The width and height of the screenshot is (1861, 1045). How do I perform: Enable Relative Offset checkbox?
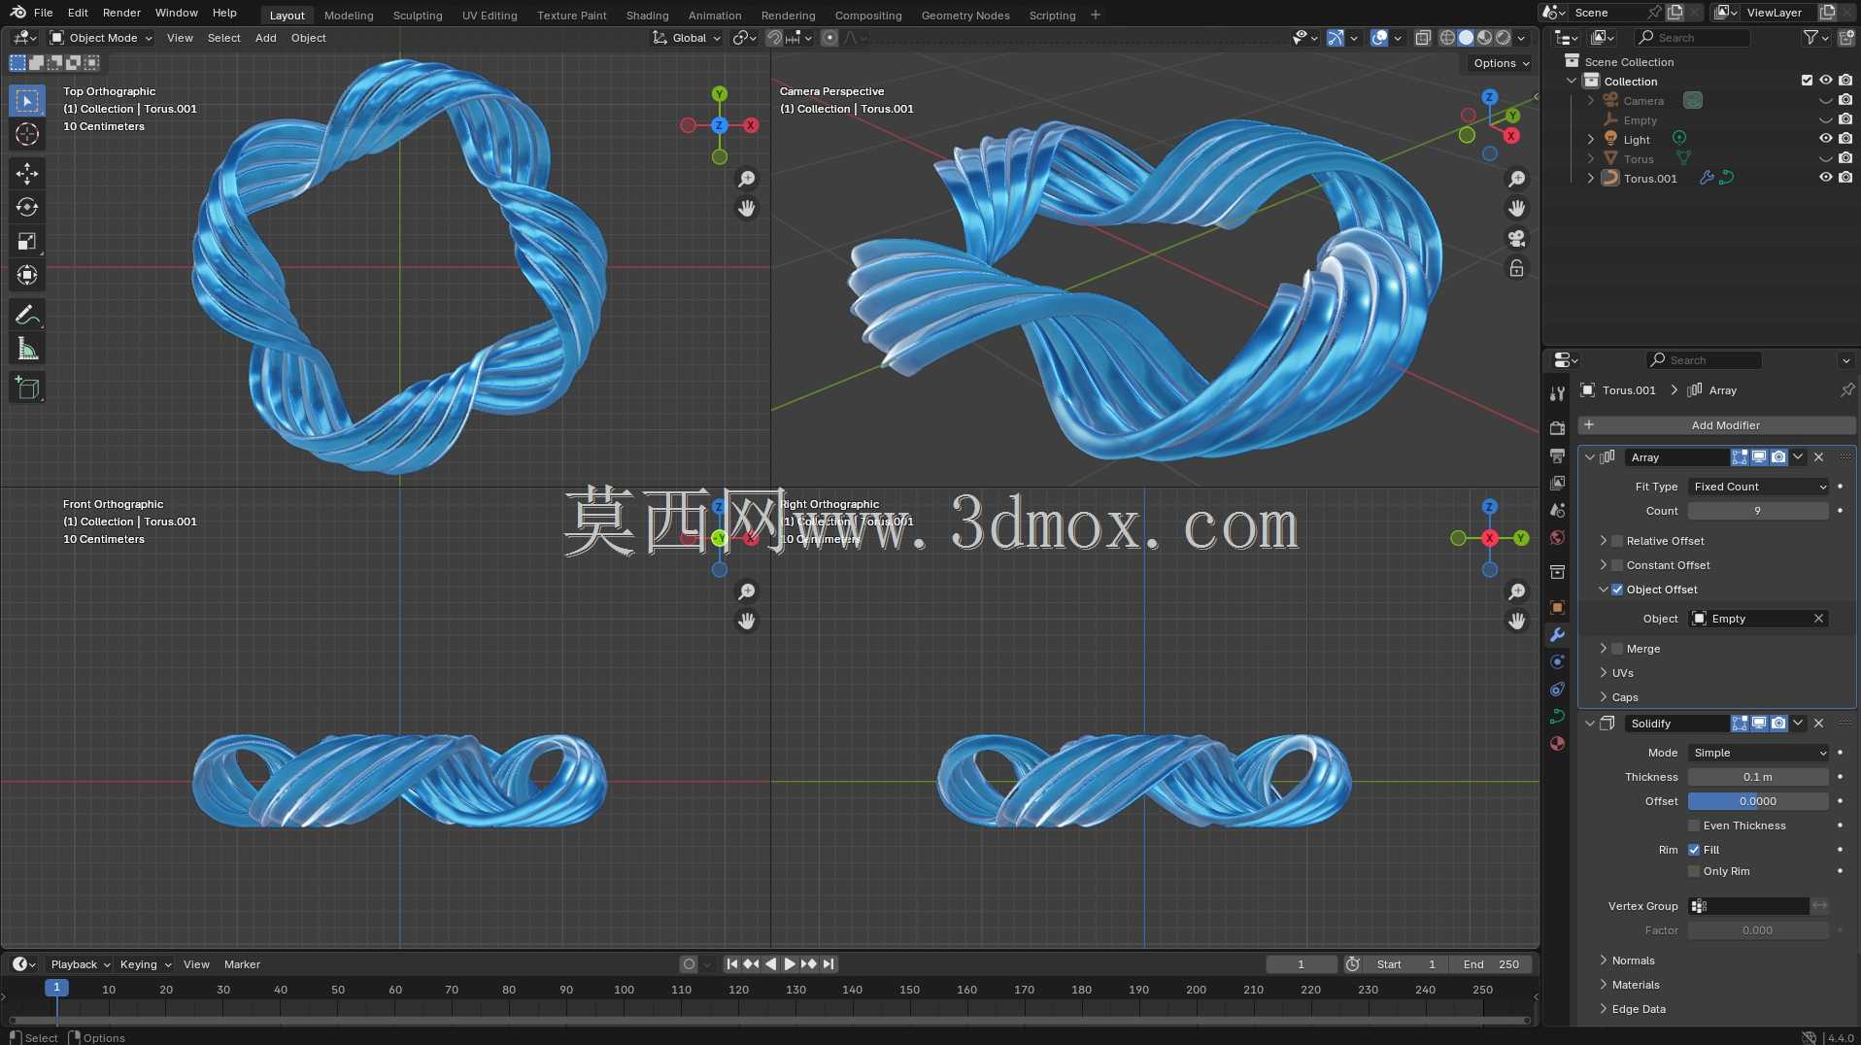coord(1617,541)
